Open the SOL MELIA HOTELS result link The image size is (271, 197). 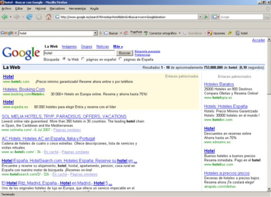click(64, 116)
